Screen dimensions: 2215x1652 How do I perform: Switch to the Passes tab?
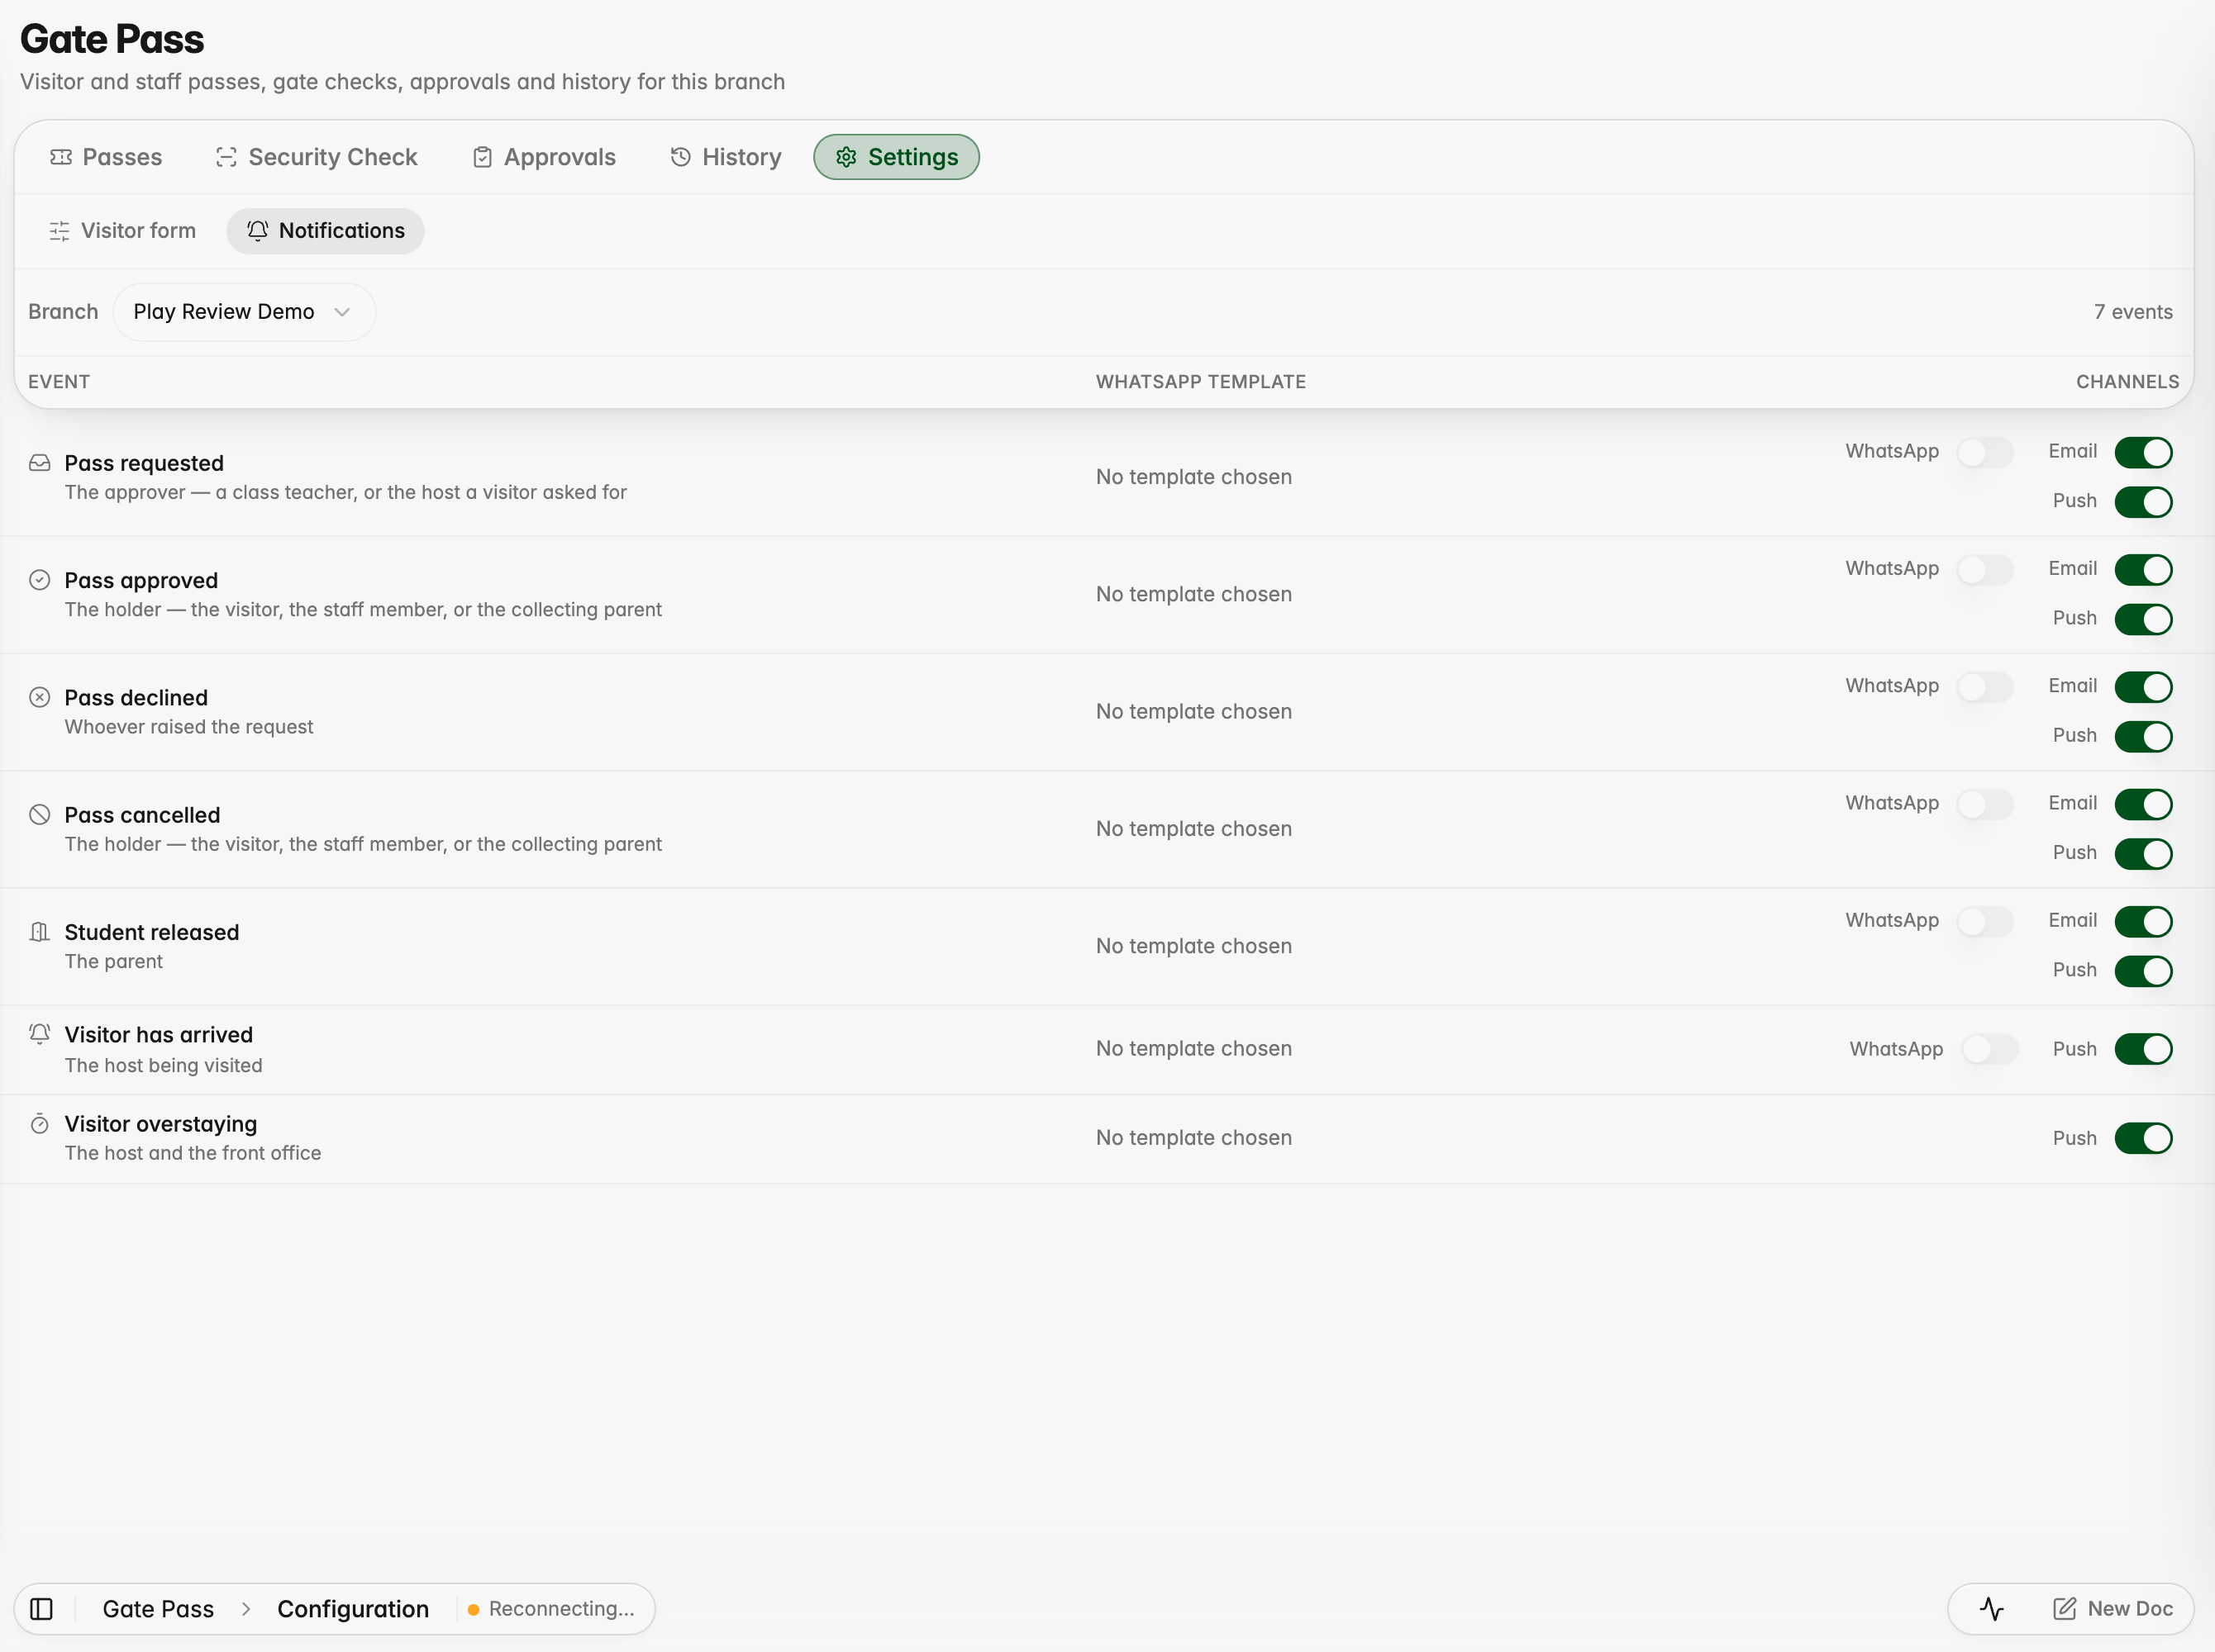pyautogui.click(x=106, y=157)
